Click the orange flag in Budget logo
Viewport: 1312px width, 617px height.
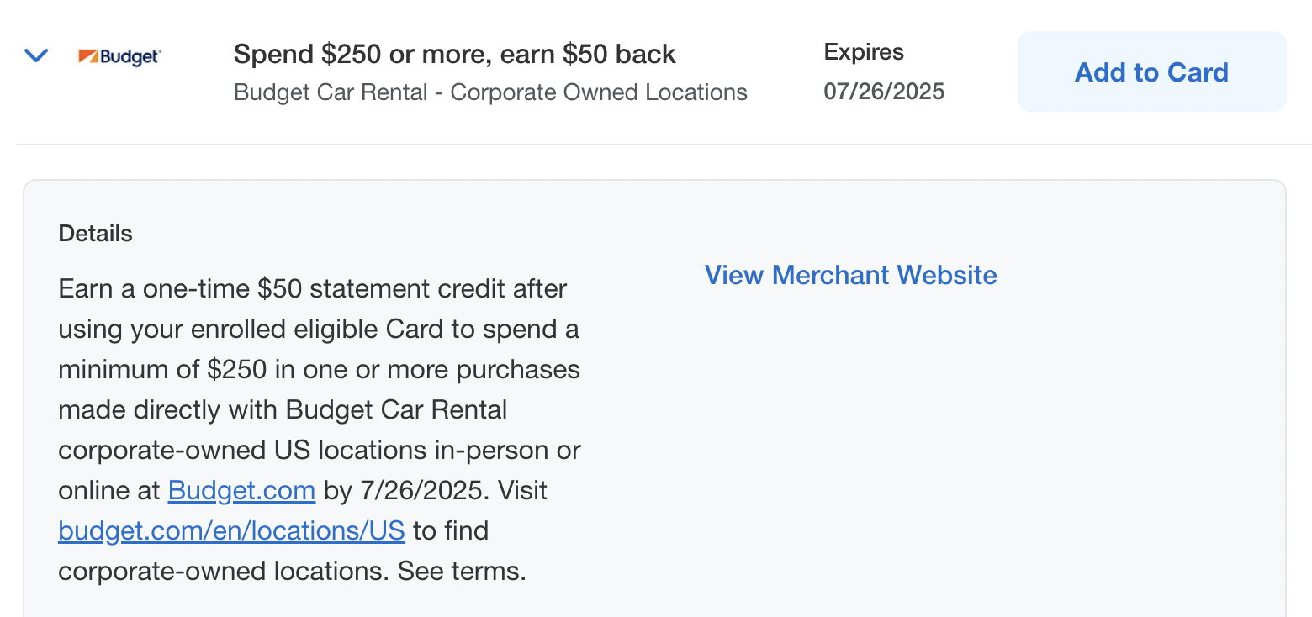88,56
